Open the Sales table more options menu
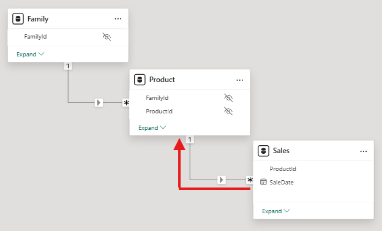This screenshot has height=231, width=382. tap(364, 151)
